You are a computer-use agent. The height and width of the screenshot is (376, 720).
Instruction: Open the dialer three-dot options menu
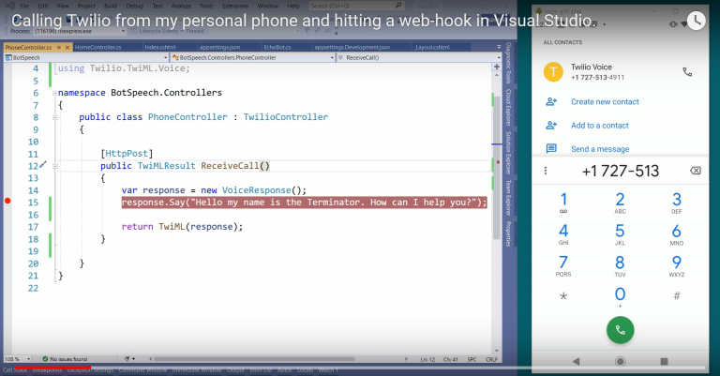pos(546,171)
